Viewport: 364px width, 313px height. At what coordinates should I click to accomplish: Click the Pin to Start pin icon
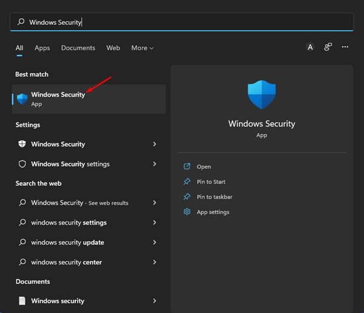coord(187,182)
